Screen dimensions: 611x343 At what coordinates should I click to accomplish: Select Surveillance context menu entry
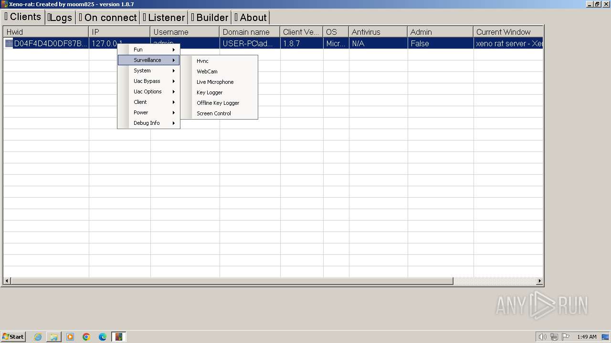pyautogui.click(x=148, y=60)
